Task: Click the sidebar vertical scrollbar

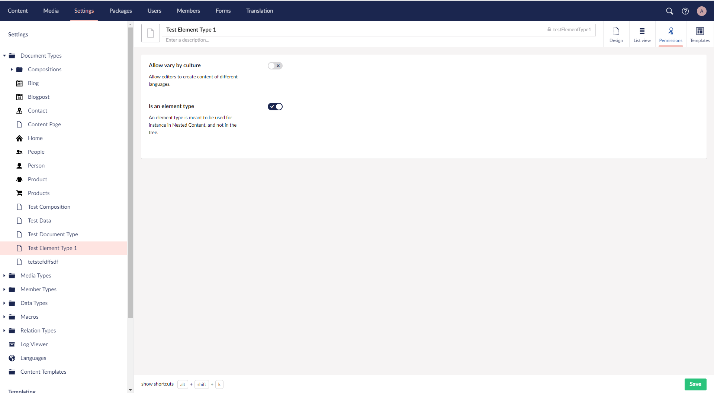Action: point(130,173)
